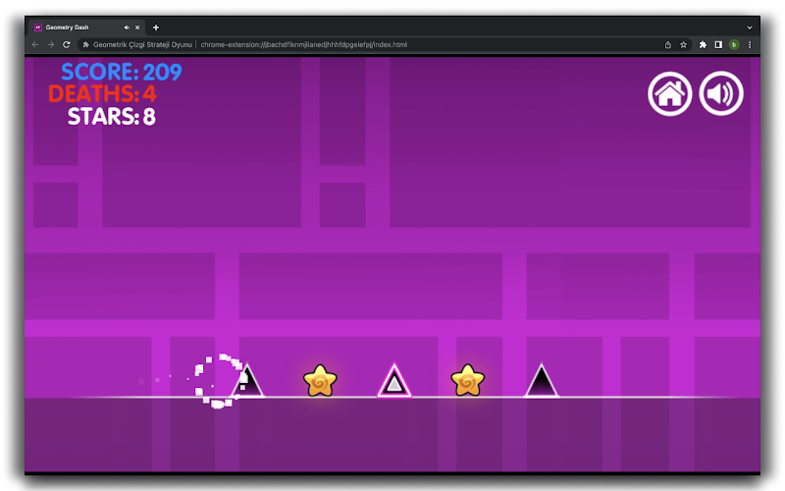
Task: Select the Geometry Dash browser tab
Action: [86, 27]
